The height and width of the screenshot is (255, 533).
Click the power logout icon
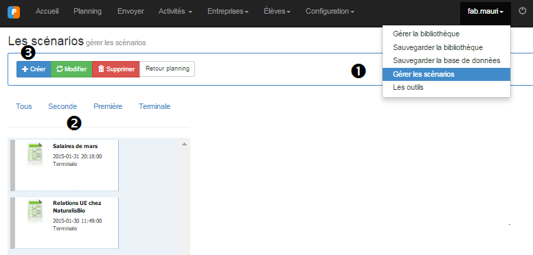(522, 11)
